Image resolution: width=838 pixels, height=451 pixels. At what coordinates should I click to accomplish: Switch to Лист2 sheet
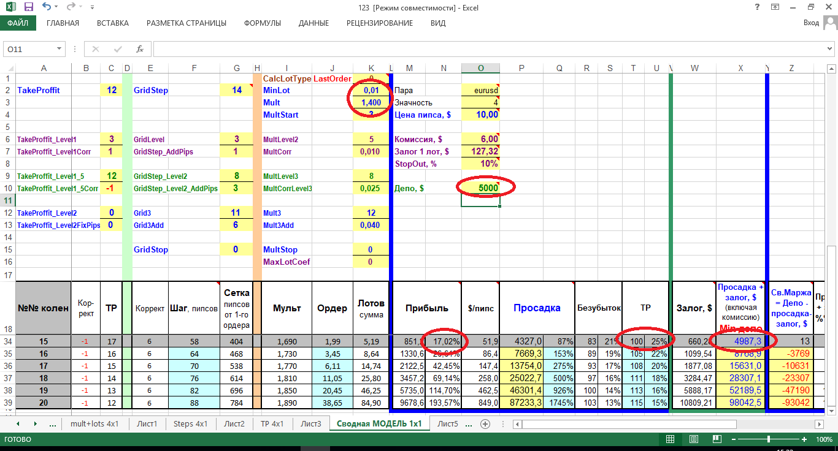(x=234, y=423)
